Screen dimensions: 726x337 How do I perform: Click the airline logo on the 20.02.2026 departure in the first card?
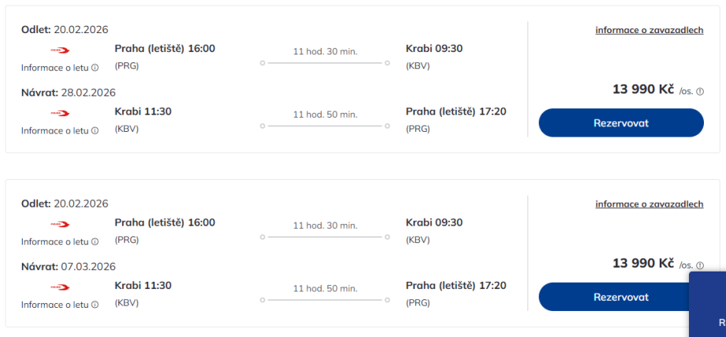(60, 50)
